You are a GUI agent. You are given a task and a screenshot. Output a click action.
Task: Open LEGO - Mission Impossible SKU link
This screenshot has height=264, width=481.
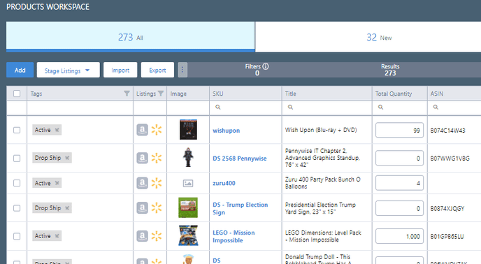[x=234, y=236]
